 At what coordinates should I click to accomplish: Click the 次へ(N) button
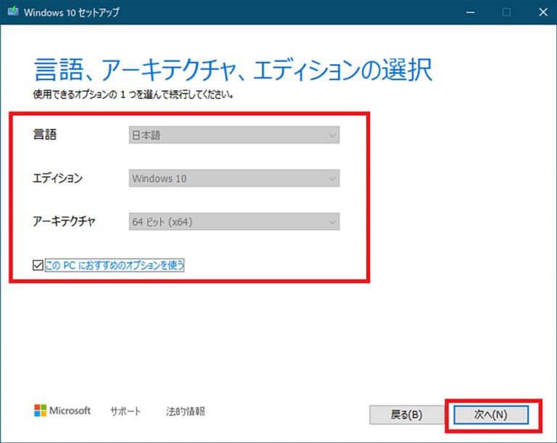491,415
